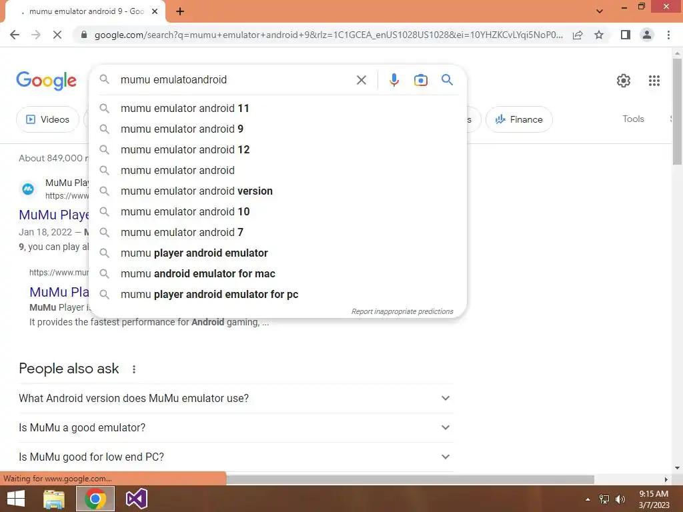This screenshot has height=512, width=683.
Task: Expand 'What Android version does MuMu emulator use?'
Action: [235, 398]
